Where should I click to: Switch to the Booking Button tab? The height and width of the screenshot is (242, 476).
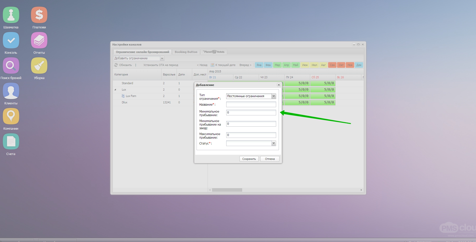(x=186, y=52)
